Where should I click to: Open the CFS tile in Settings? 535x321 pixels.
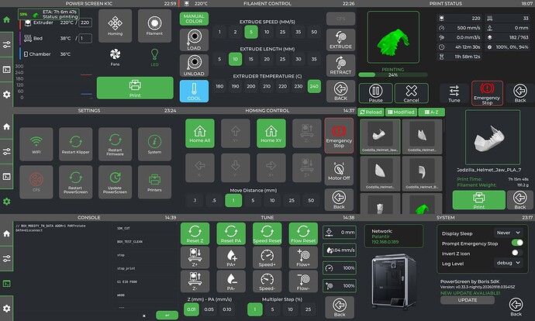pos(36,182)
